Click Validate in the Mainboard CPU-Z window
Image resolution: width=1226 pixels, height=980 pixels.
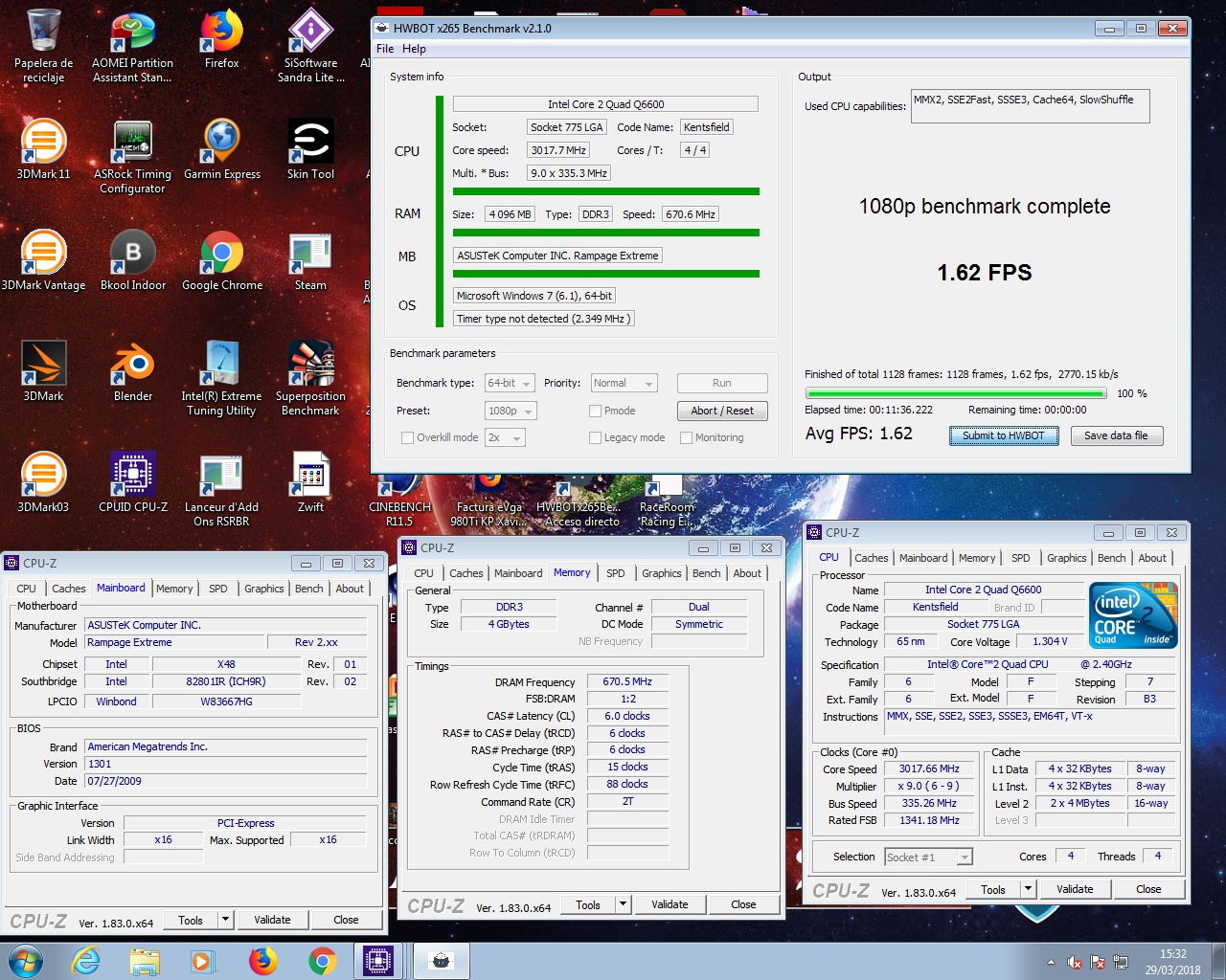coord(272,920)
